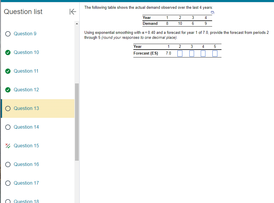
Task: Open Question 17
Action: pyautogui.click(x=26, y=183)
